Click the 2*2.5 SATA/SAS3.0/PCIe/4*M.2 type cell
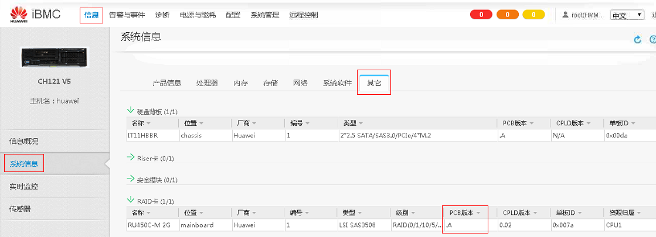Viewport: 656px width, 237px height. tap(417, 135)
